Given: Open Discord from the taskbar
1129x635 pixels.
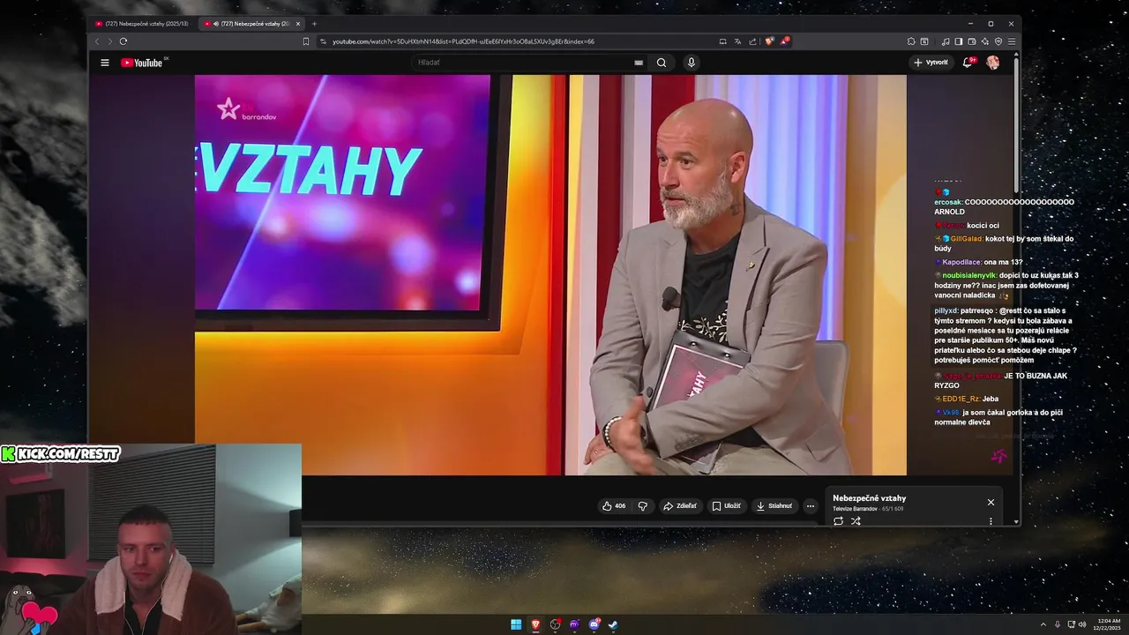Looking at the screenshot, I should [594, 624].
